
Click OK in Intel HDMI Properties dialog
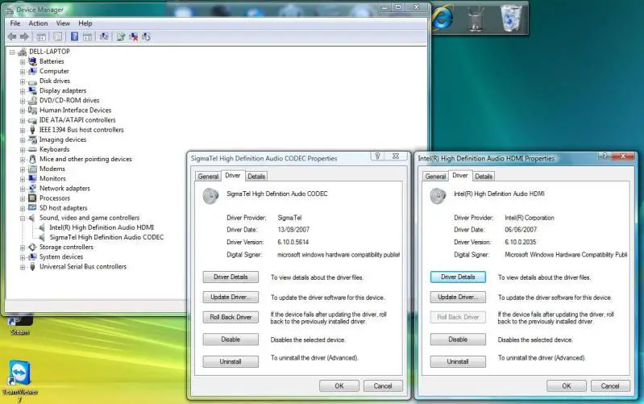pos(567,386)
